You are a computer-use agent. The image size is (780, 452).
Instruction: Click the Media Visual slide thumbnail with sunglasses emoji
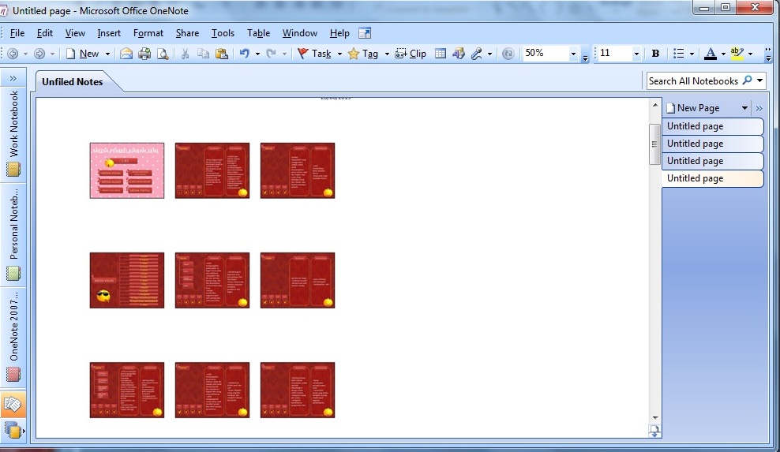127,281
